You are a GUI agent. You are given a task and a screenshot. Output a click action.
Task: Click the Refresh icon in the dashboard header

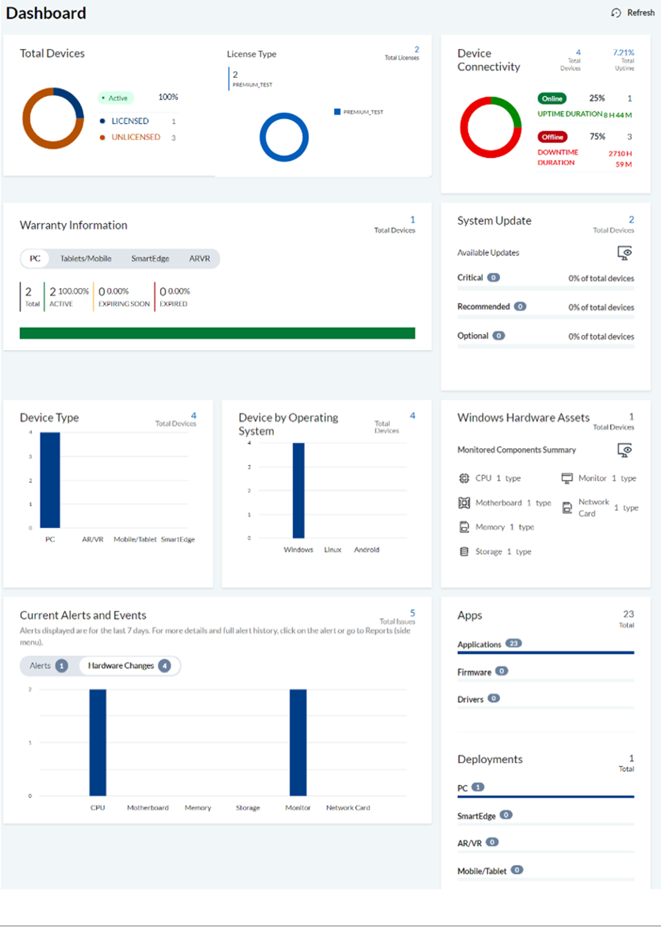pos(616,13)
